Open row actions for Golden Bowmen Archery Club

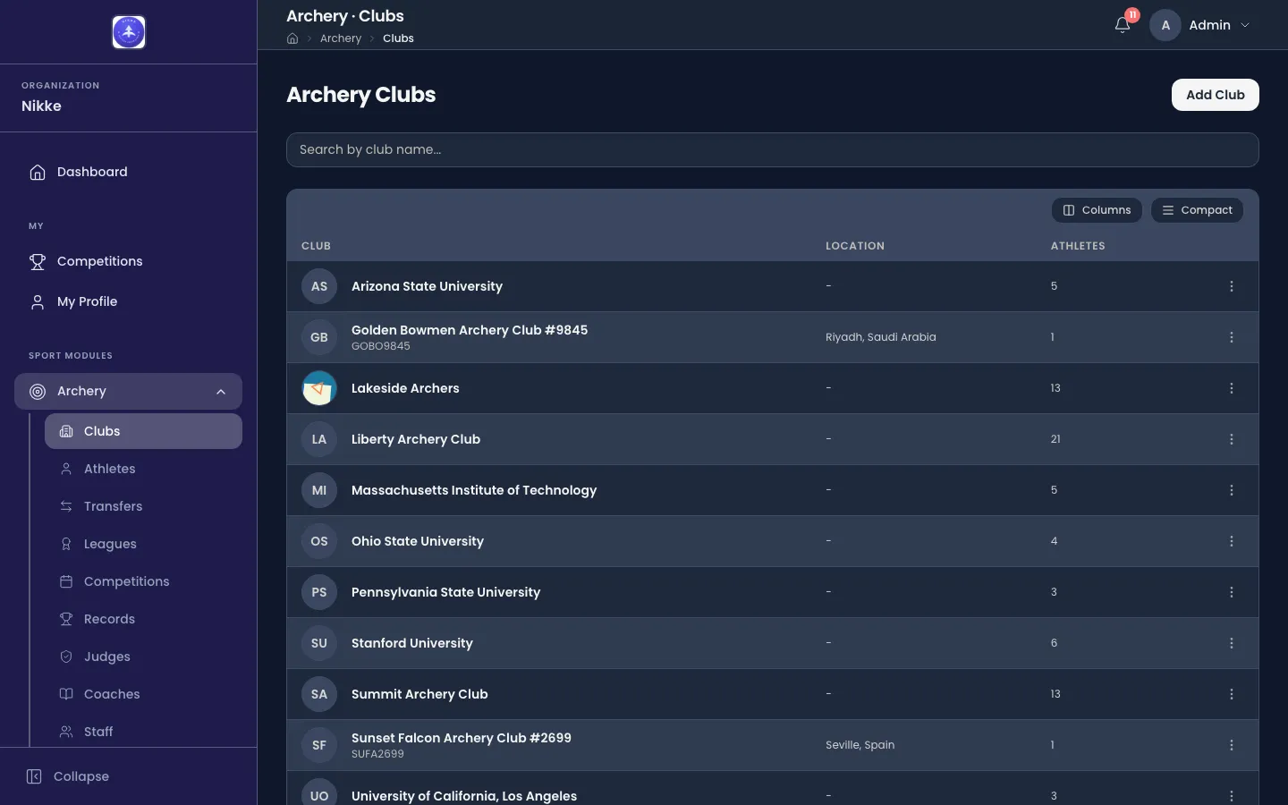[1232, 337]
